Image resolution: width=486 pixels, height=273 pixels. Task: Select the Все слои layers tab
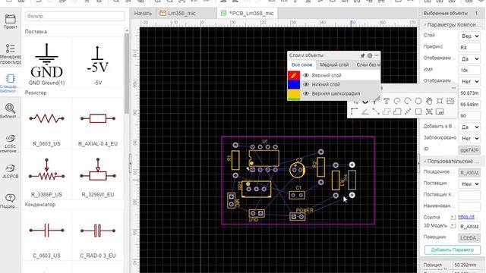(301, 64)
